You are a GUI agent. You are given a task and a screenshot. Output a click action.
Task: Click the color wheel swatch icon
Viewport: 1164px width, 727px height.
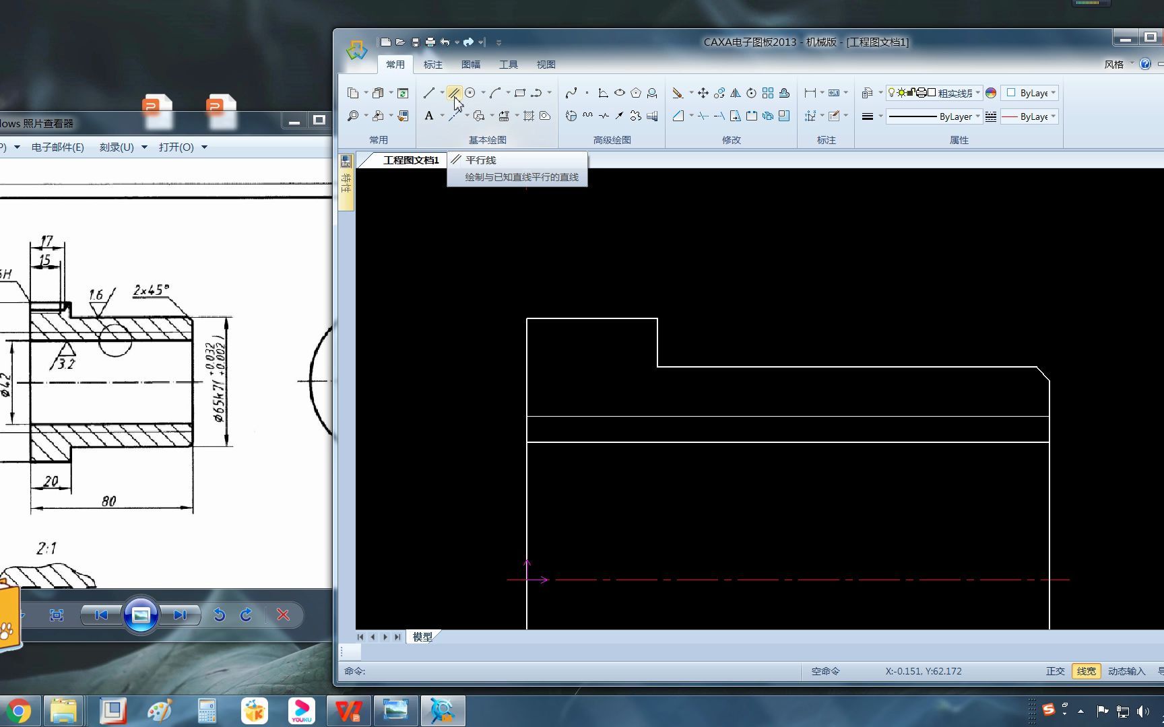991,93
